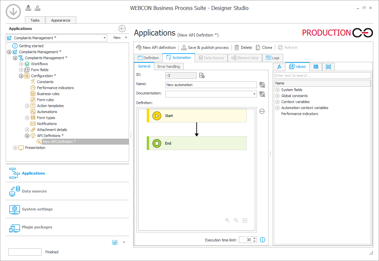Open the list icon tab in the editor panel

316,66
